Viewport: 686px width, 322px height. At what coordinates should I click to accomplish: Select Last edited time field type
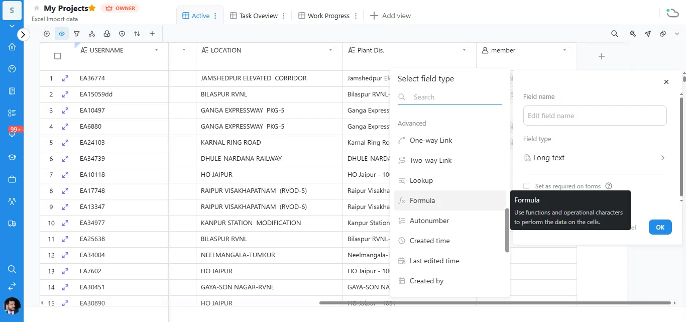coord(449,261)
